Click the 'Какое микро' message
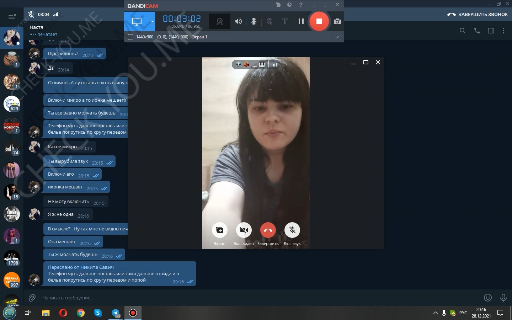 click(x=70, y=147)
